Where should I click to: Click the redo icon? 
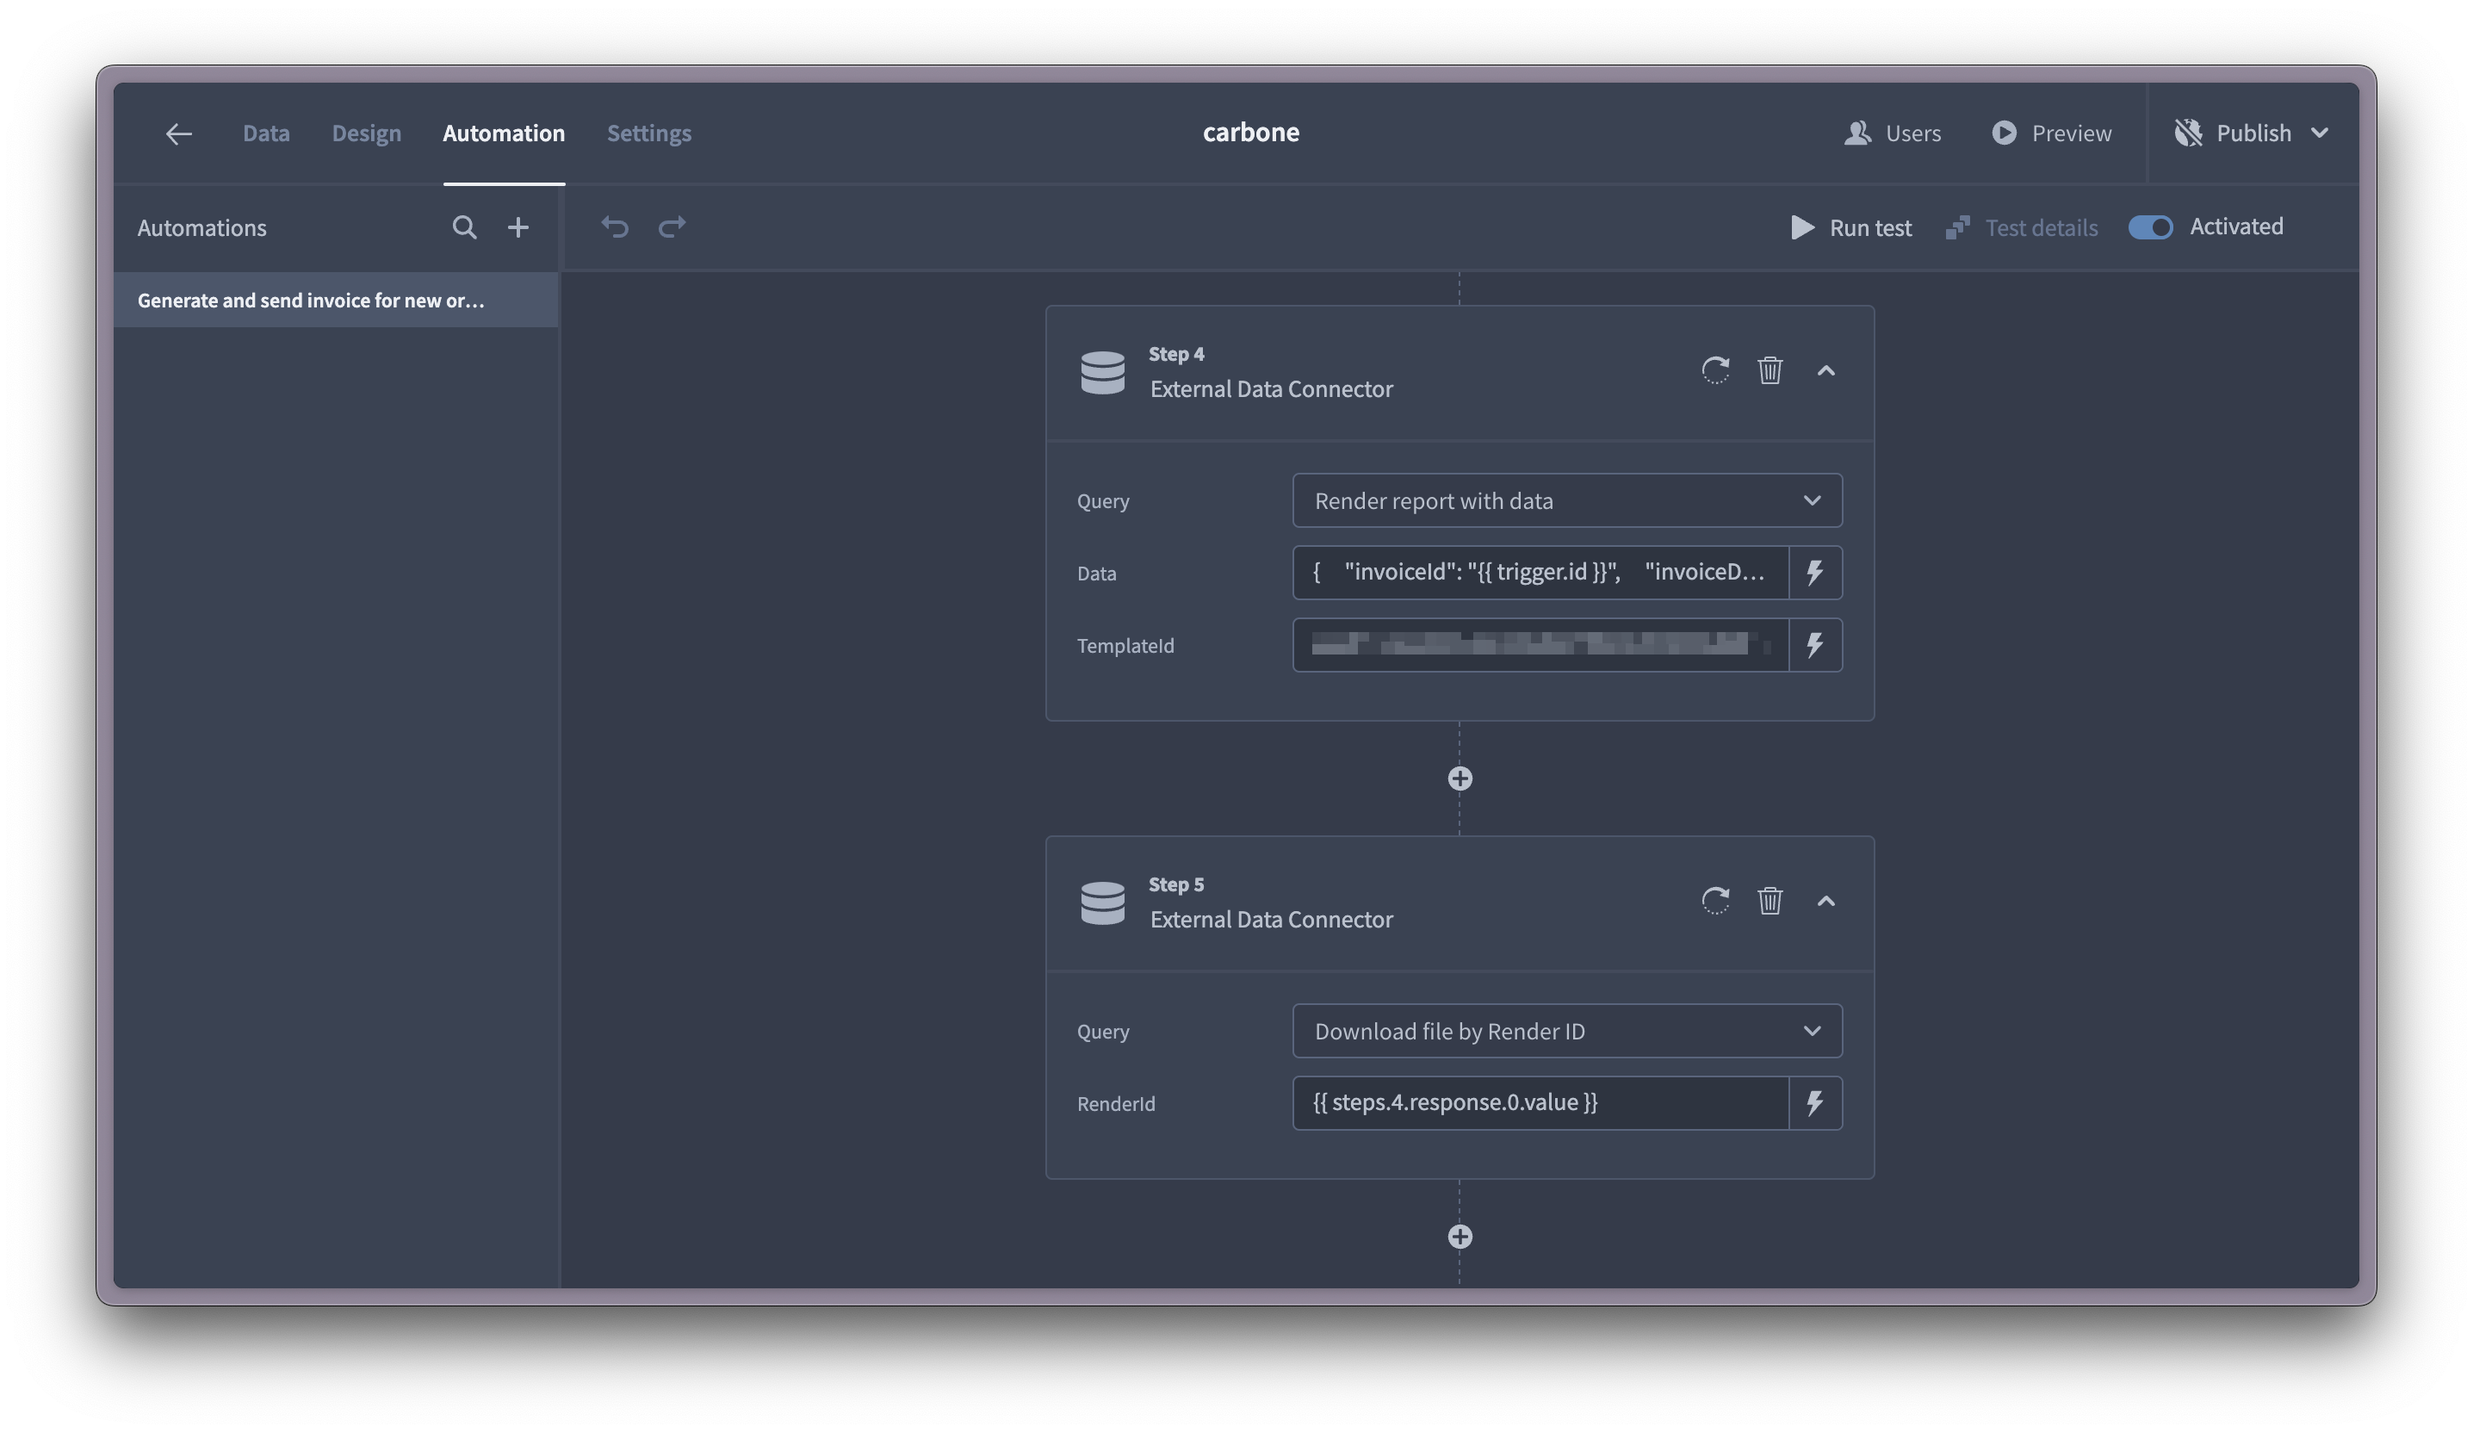pos(673,226)
